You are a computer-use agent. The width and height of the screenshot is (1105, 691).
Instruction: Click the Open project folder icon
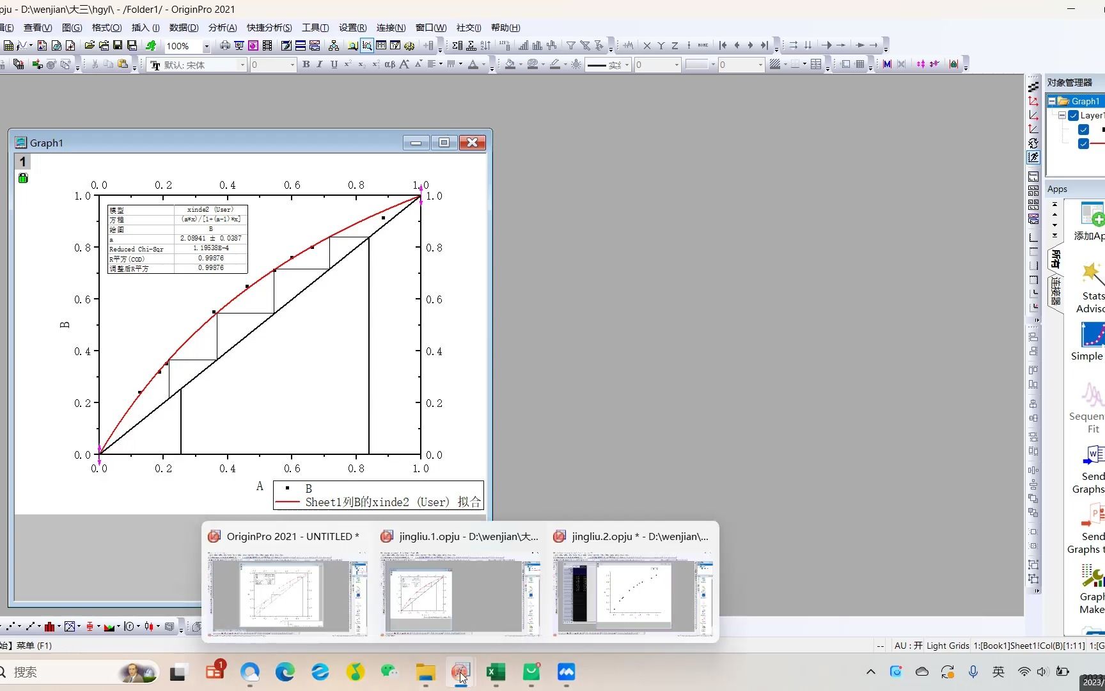90,45
